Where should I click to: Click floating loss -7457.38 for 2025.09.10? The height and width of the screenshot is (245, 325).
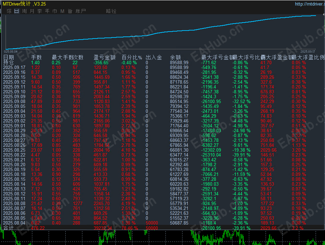coord(210,92)
